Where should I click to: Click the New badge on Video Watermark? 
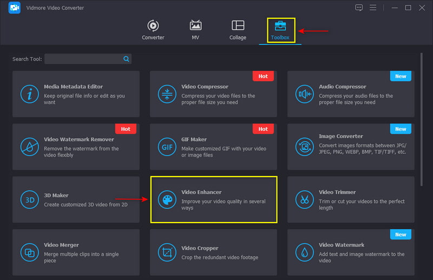click(401, 235)
